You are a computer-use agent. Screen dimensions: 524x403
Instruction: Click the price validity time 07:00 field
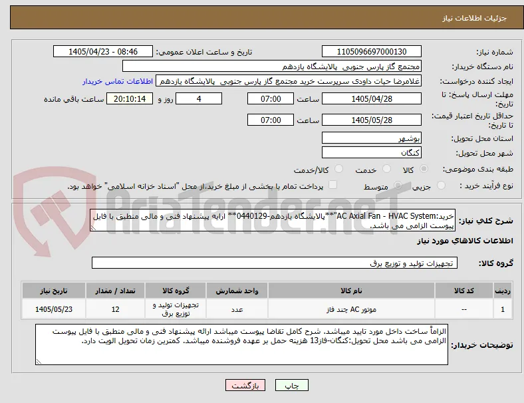[x=271, y=120]
